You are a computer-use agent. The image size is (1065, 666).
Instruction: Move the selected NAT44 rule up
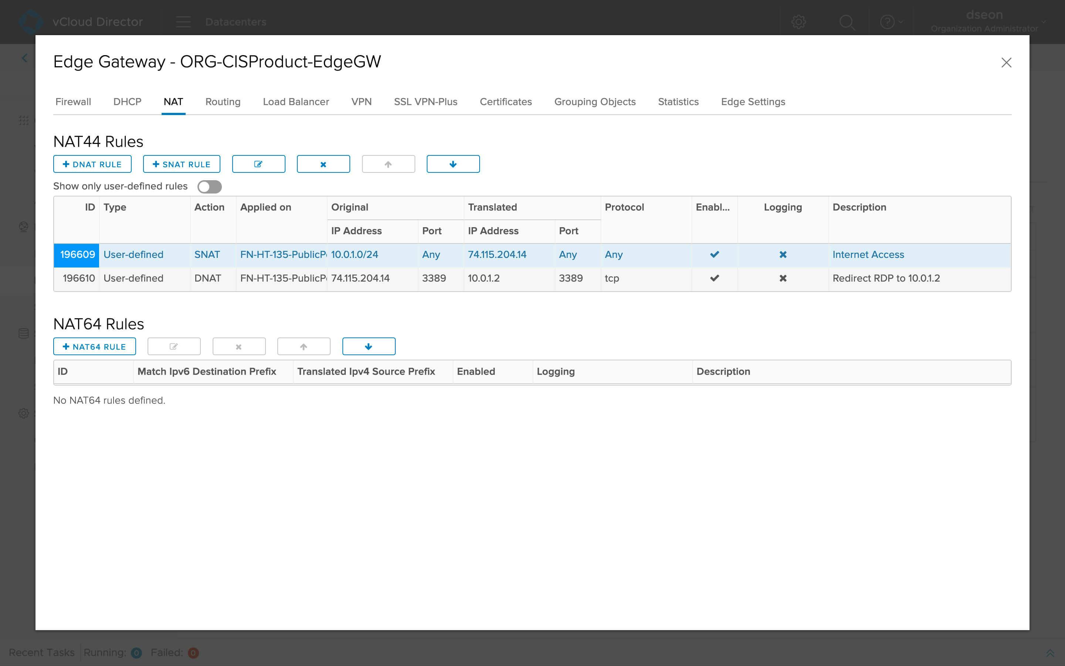pos(388,164)
